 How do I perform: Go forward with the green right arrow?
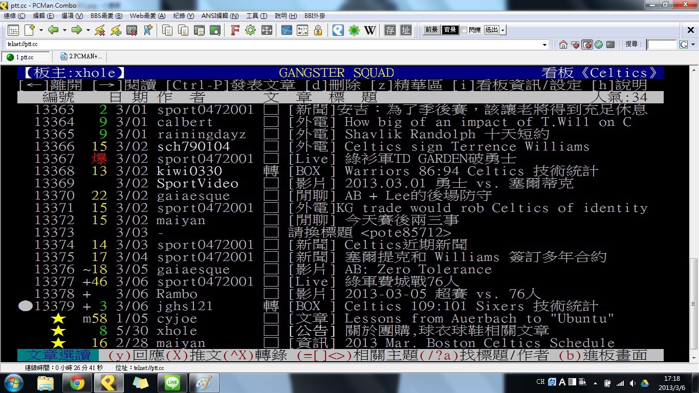[x=77, y=30]
